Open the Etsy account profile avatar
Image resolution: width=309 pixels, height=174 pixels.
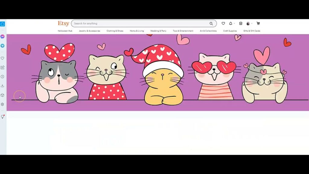coord(248,24)
